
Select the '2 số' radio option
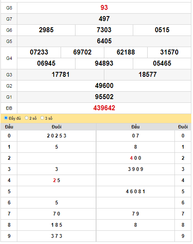26,118
